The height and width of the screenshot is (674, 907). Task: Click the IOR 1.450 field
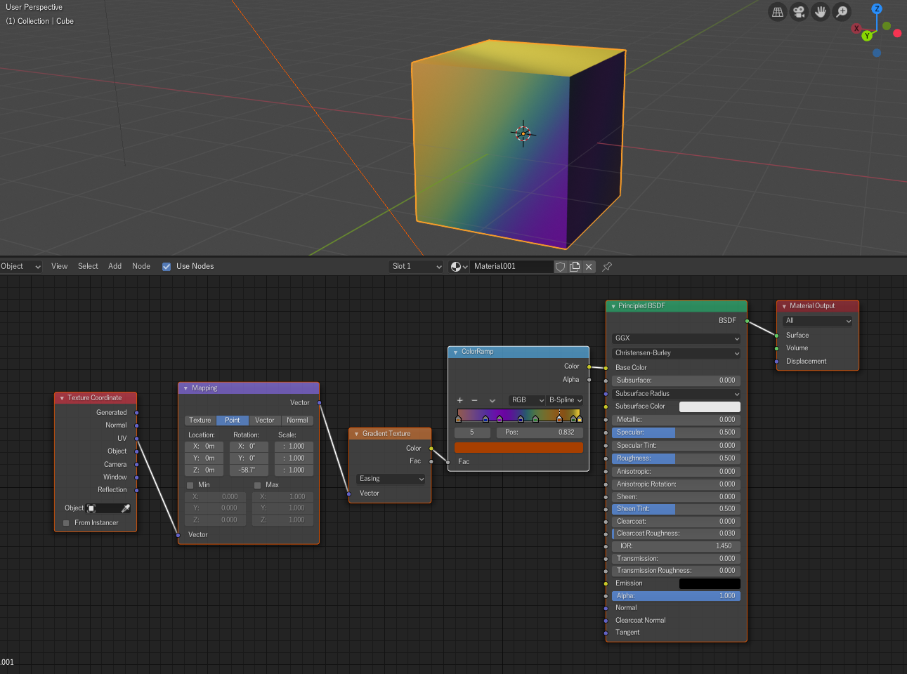[x=675, y=546]
